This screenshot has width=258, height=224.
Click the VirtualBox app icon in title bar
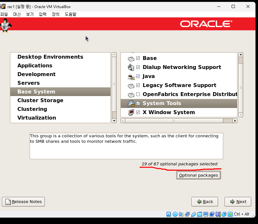[3, 6]
